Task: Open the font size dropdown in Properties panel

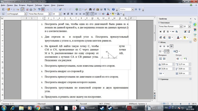Action: coord(189,27)
